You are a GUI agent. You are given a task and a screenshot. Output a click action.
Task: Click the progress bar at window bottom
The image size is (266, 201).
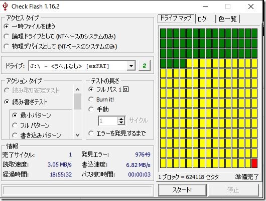pyautogui.click(x=77, y=190)
